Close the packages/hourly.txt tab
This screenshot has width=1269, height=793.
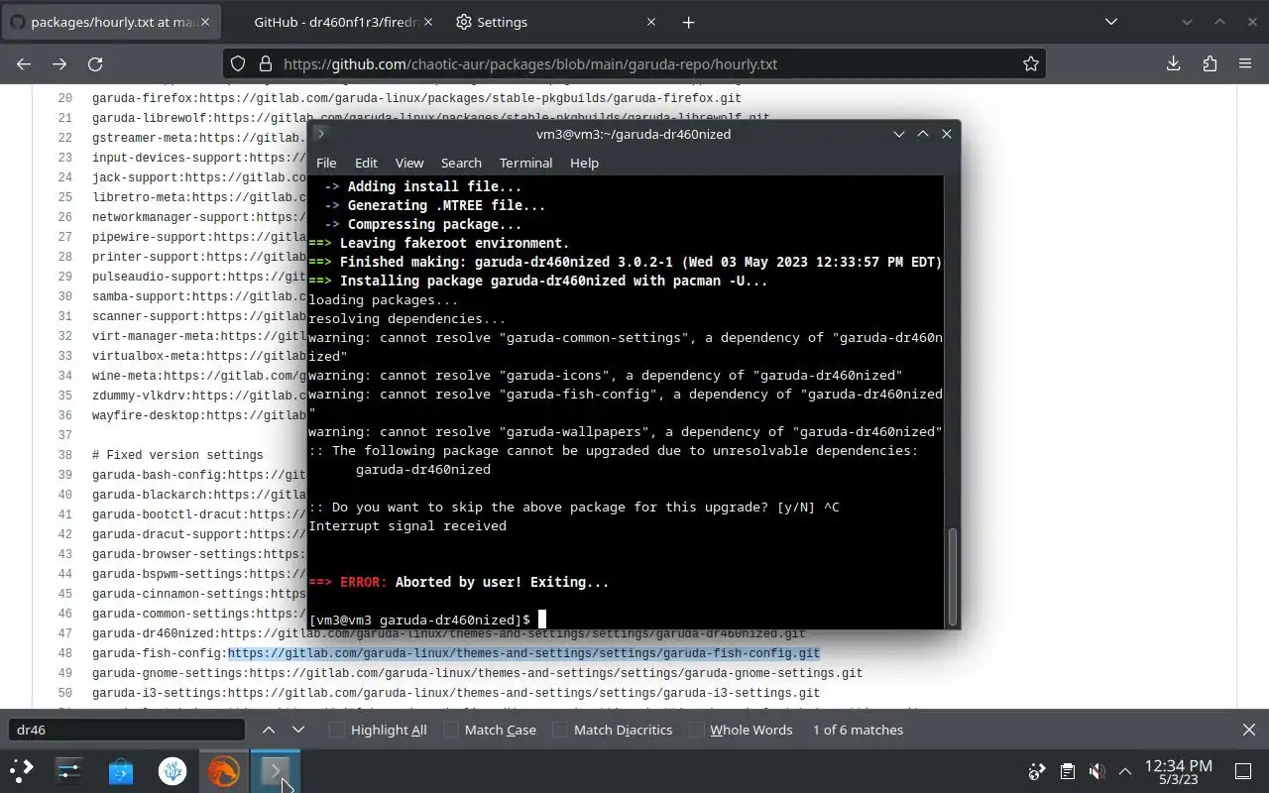[x=205, y=22]
